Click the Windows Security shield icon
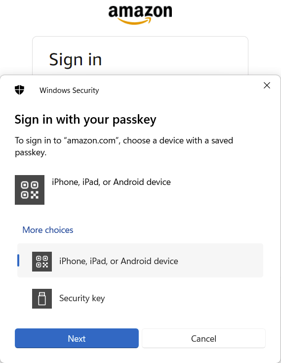Viewport: 281px width, 363px height. point(19,90)
